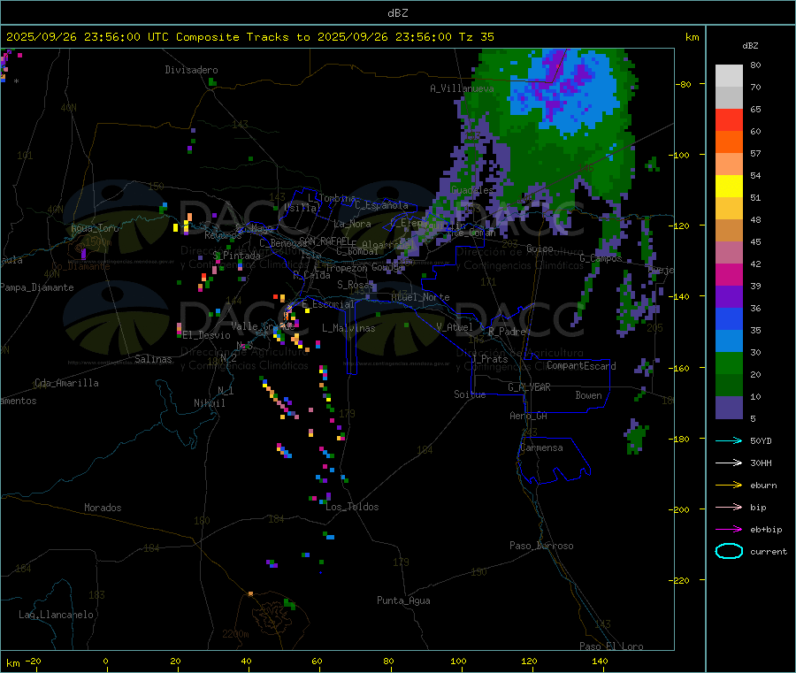Pick the light blue swatch between 35 and 30

point(729,341)
